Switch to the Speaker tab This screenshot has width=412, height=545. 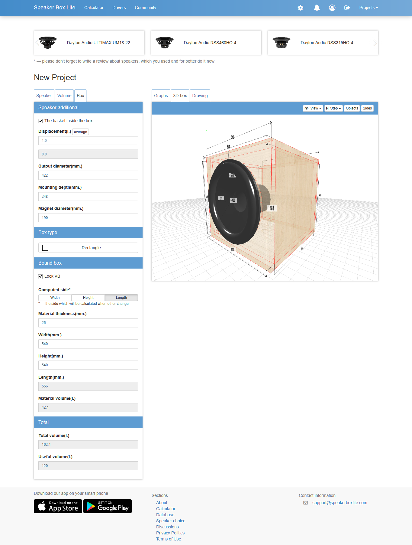pyautogui.click(x=44, y=96)
